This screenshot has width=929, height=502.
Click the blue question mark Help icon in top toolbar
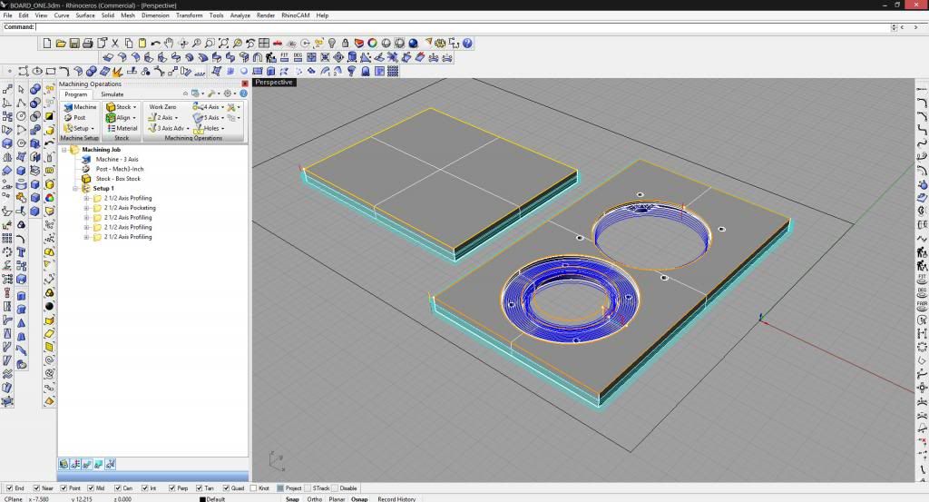pos(467,44)
